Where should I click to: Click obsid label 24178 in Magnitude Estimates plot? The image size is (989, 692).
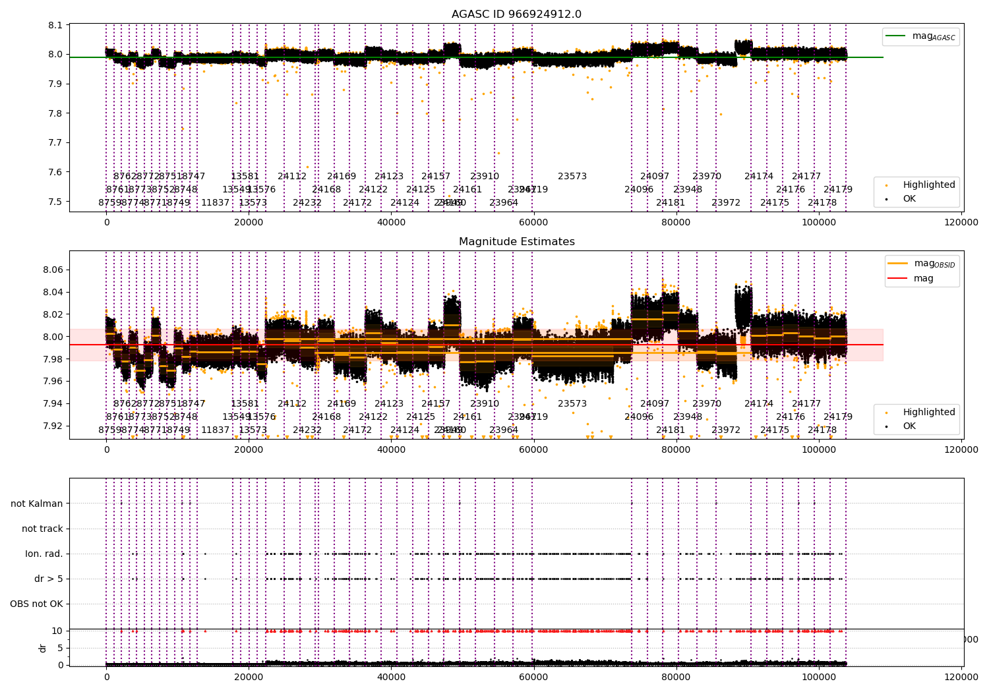click(x=822, y=430)
